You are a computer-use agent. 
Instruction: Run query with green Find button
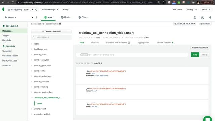tap(195, 55)
